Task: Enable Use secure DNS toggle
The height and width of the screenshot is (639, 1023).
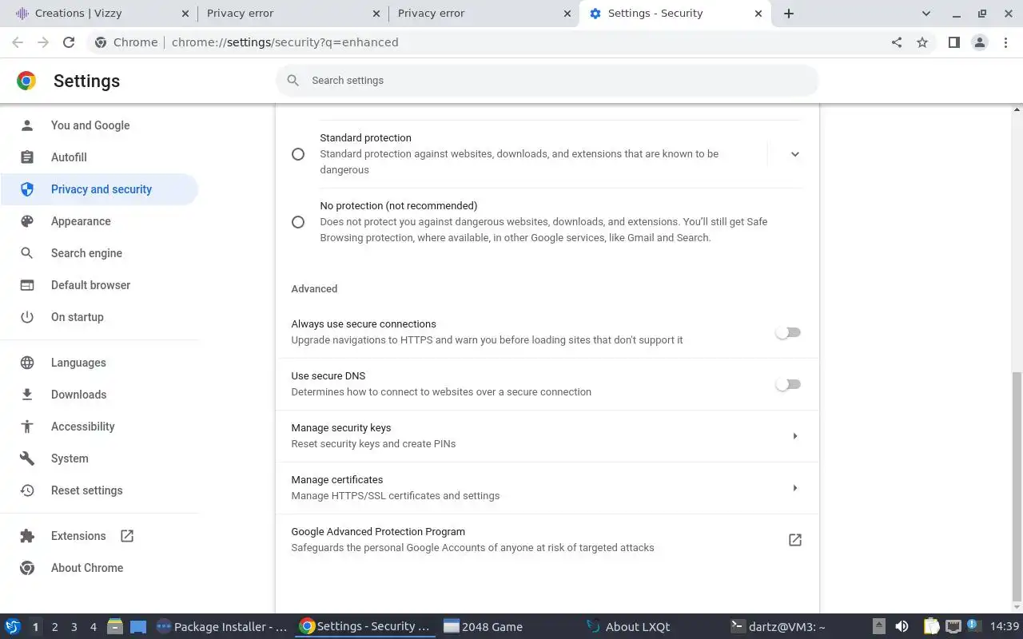Action: [788, 384]
